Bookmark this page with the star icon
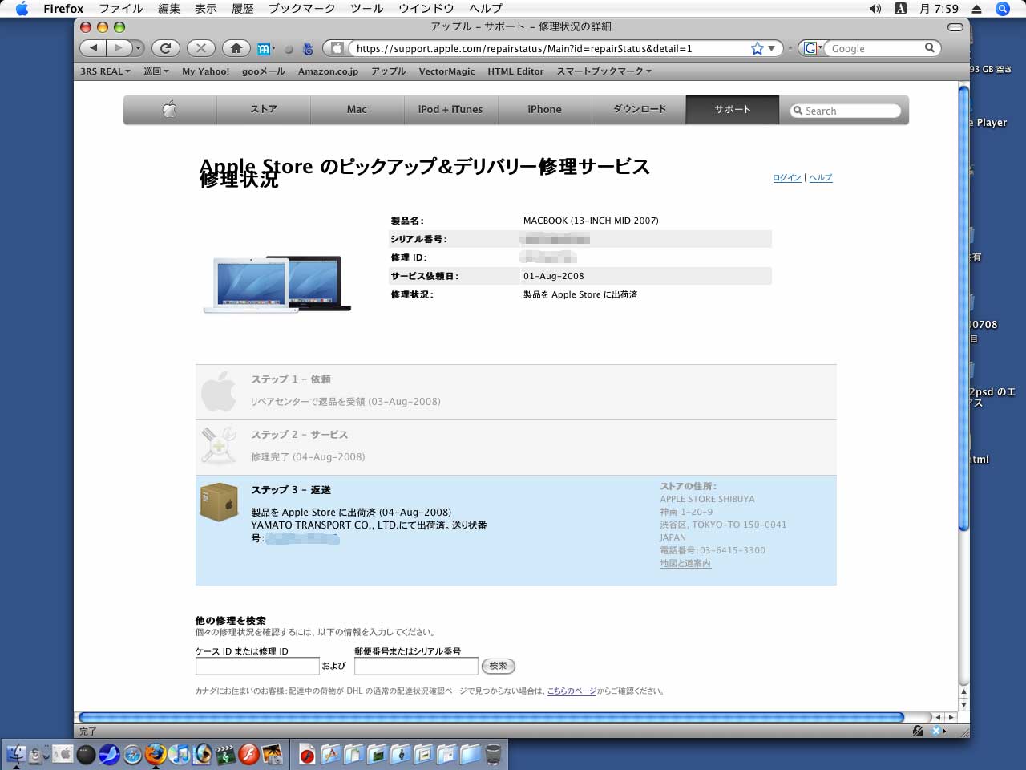The height and width of the screenshot is (770, 1026). click(x=757, y=48)
